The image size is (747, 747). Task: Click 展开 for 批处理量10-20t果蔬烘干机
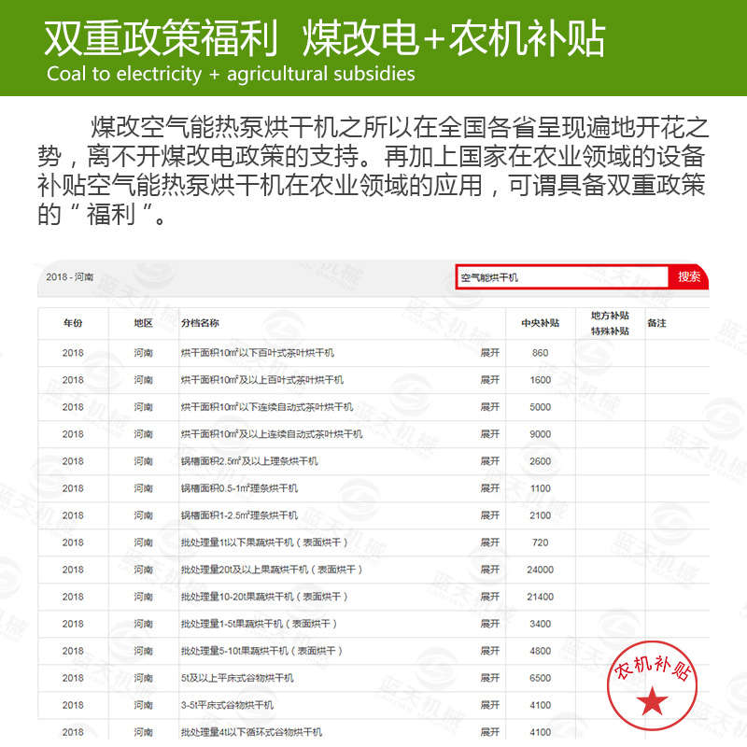489,597
